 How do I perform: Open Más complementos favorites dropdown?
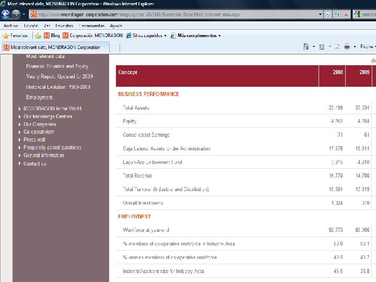195,36
